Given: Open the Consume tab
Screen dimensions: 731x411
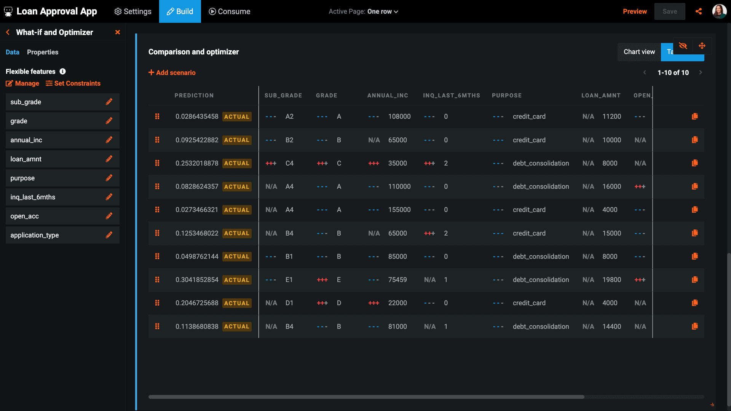Looking at the screenshot, I should (230, 11).
